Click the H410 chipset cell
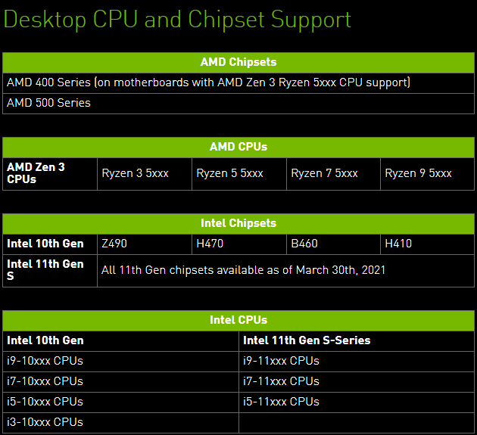 coord(399,244)
